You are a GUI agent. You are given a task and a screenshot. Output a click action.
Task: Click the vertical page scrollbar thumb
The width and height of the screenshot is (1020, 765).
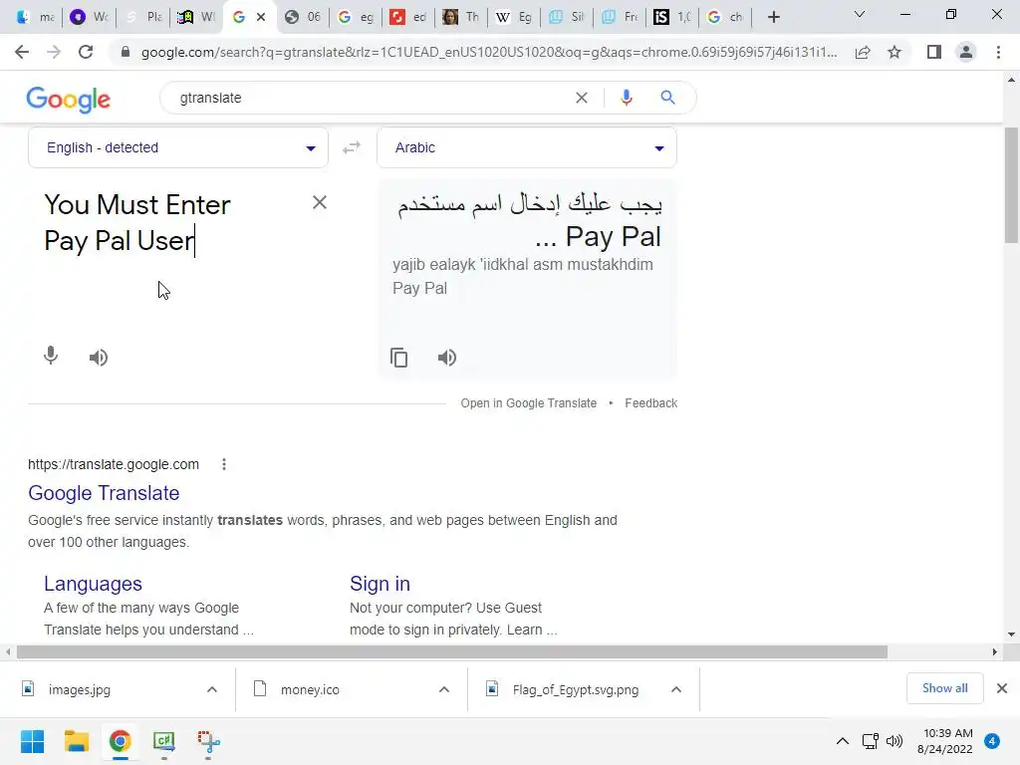pyautogui.click(x=1011, y=185)
